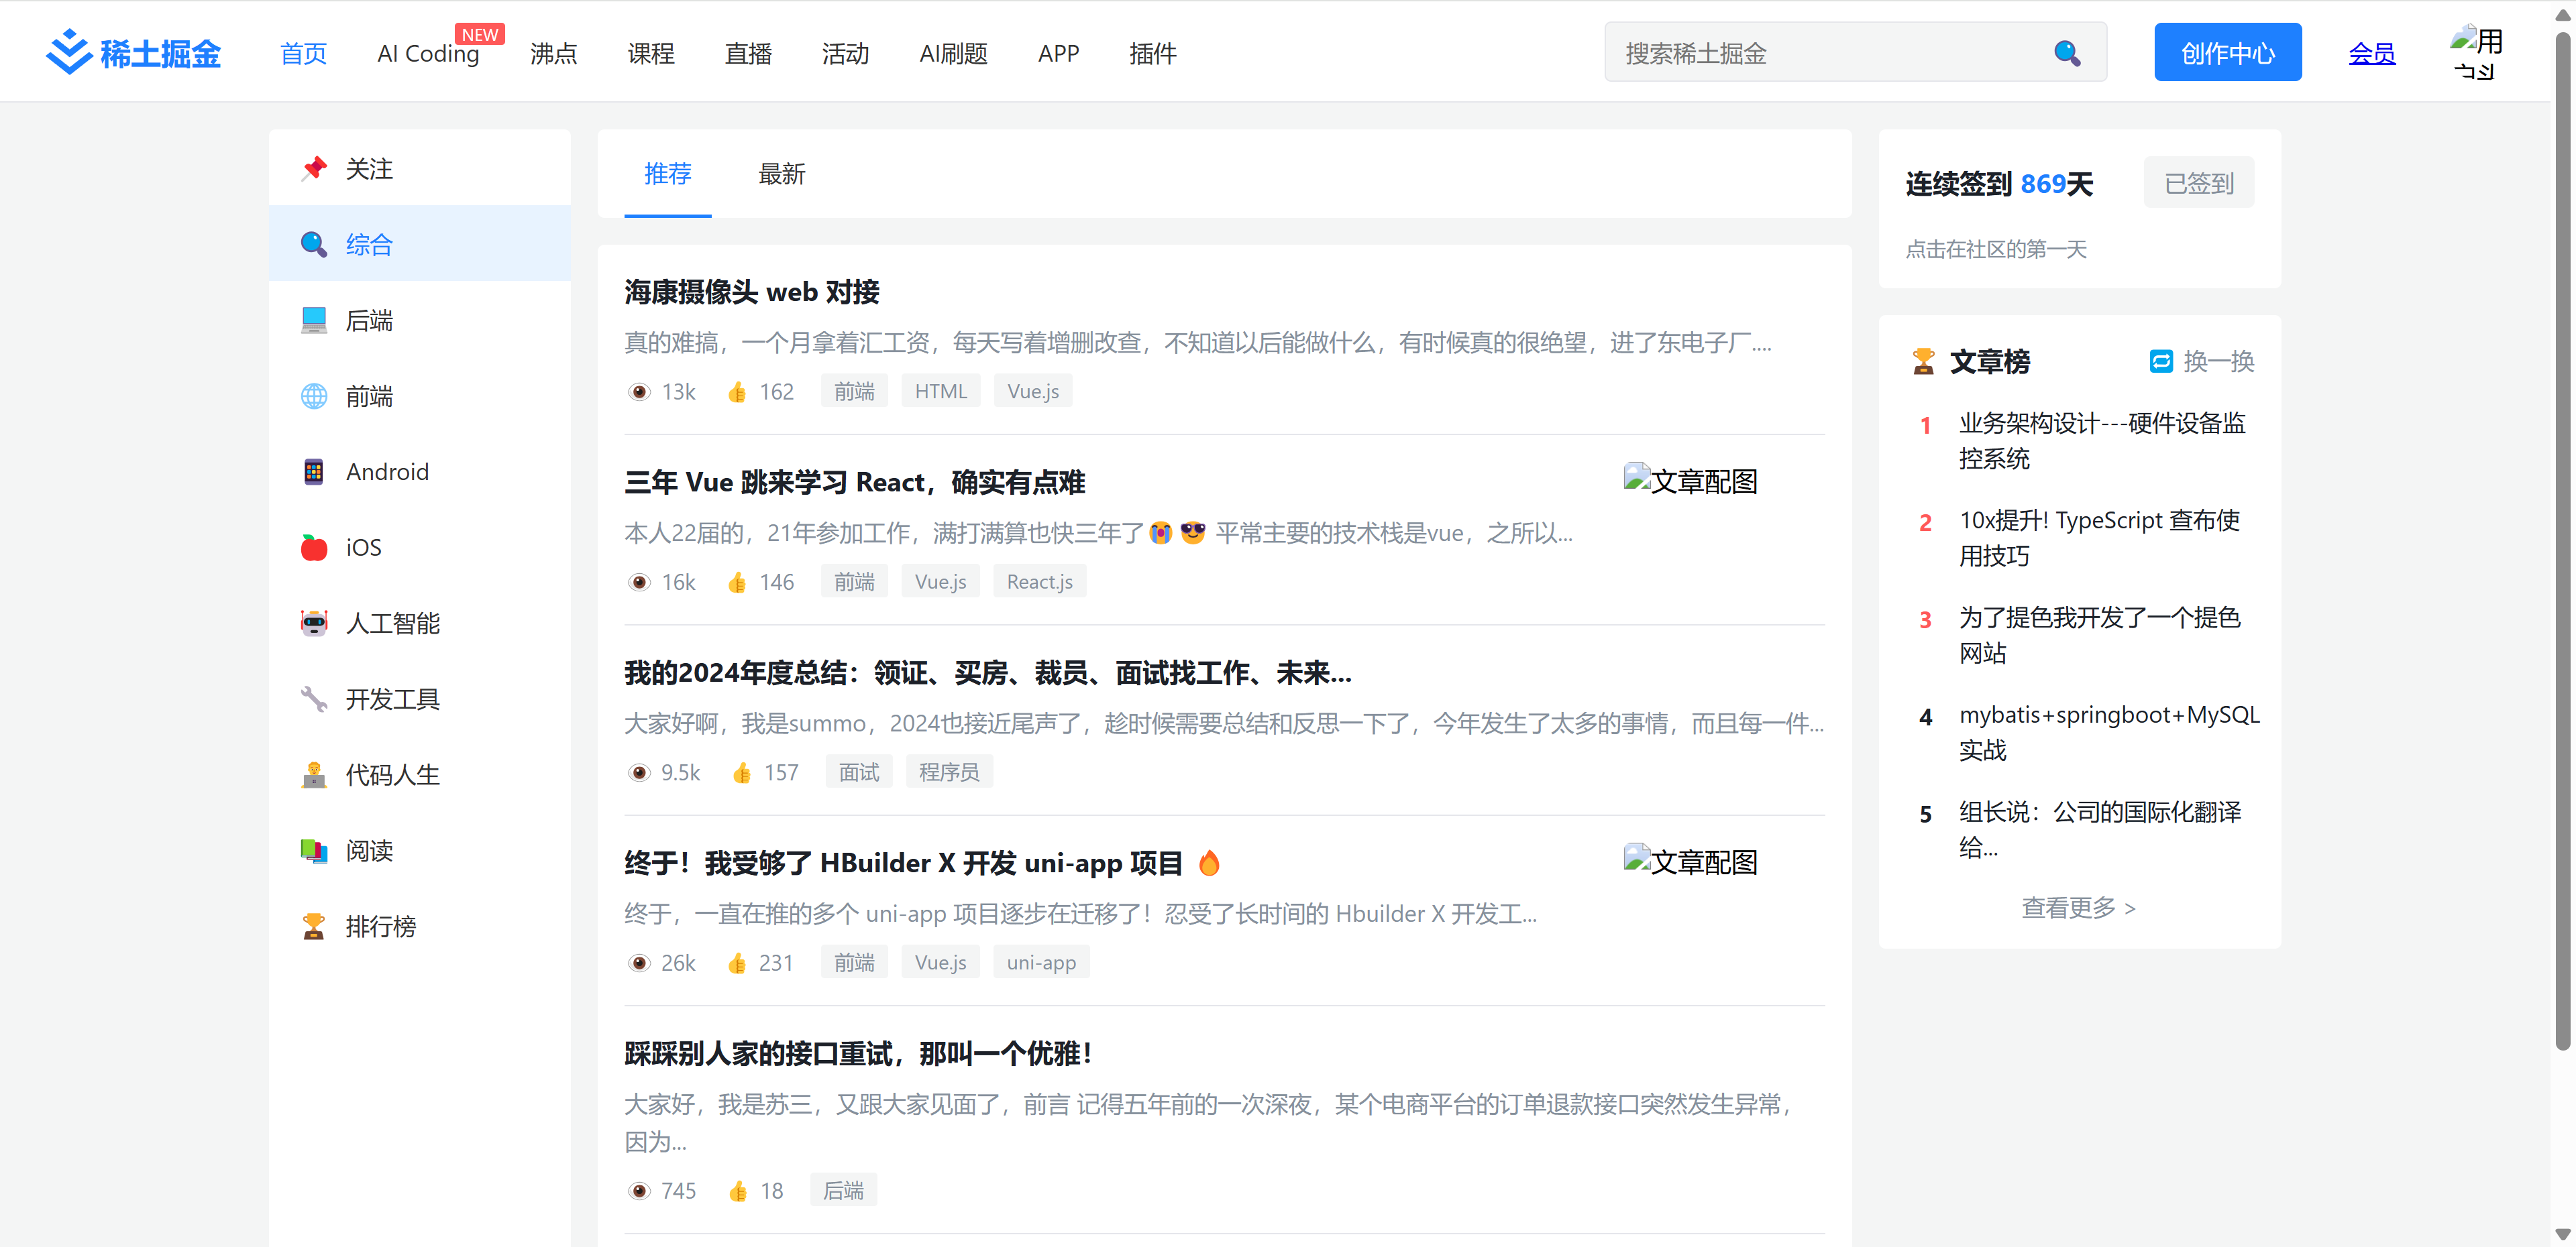The width and height of the screenshot is (2576, 1247).
Task: Click the uni-app tag
Action: [1041, 963]
